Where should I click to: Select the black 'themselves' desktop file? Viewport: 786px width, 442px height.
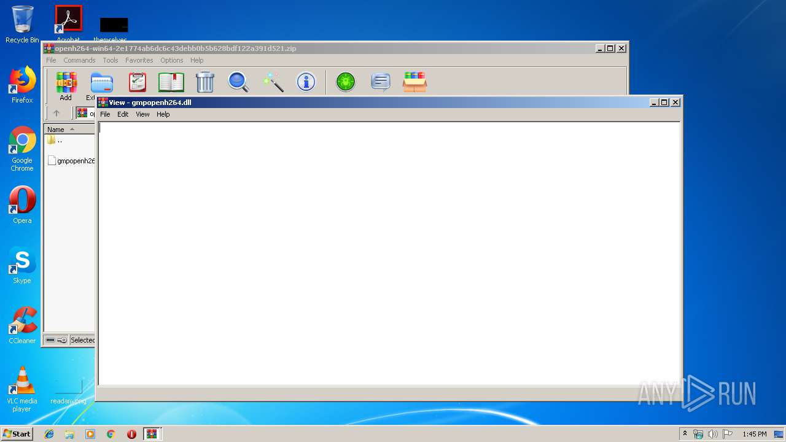[x=114, y=28]
